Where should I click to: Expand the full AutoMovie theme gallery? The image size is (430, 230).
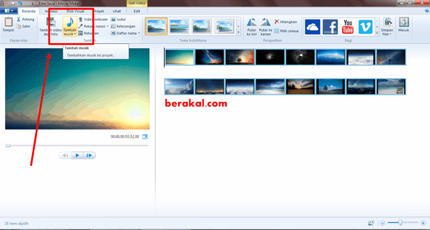click(238, 33)
